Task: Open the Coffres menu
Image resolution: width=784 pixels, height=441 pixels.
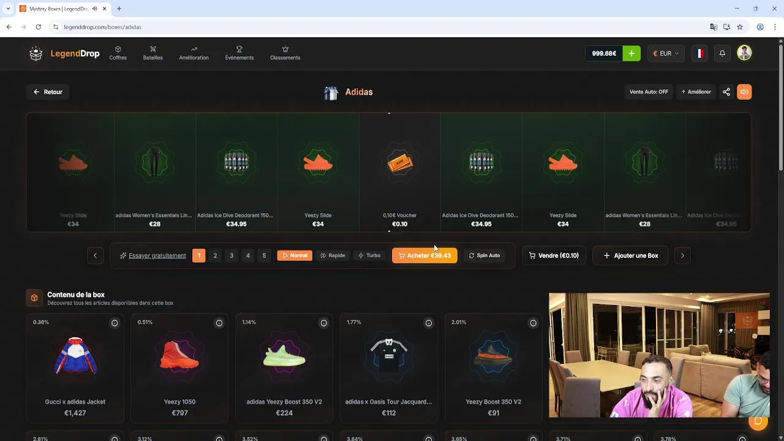Action: [118, 53]
